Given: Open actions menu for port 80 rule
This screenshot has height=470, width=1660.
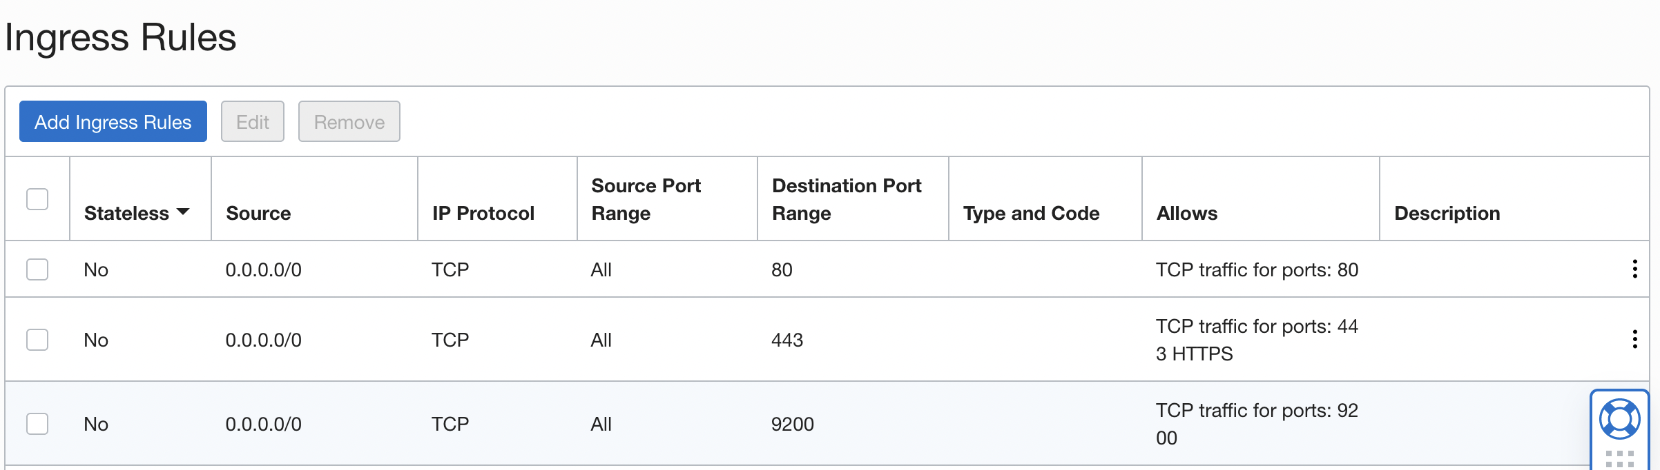Looking at the screenshot, I should tap(1634, 269).
